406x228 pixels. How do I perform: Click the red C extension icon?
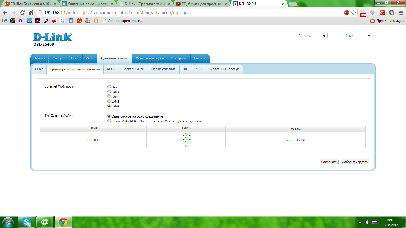point(382,13)
